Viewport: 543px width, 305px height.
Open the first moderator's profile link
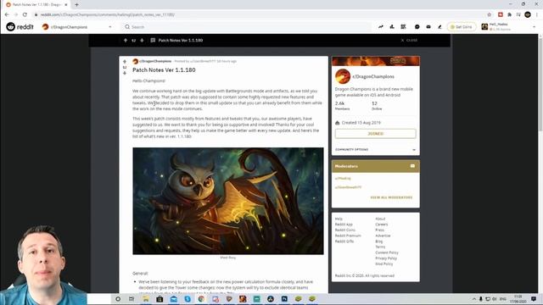[x=343, y=179]
